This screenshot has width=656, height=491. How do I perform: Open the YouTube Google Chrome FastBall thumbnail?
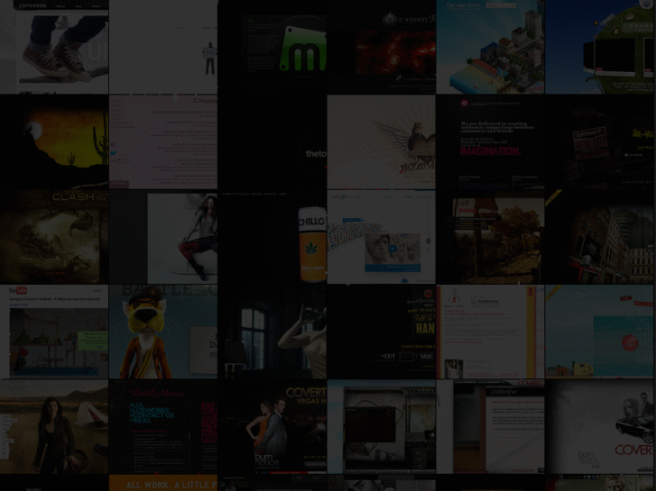pyautogui.click(x=54, y=332)
